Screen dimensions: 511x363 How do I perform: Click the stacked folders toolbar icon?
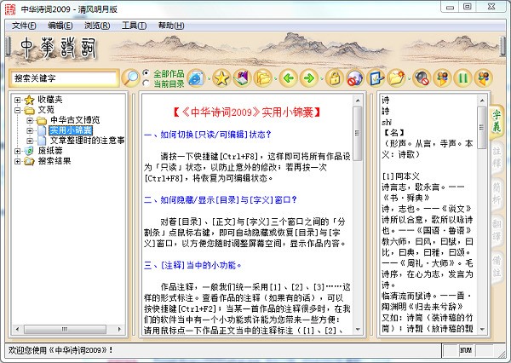coord(262,78)
